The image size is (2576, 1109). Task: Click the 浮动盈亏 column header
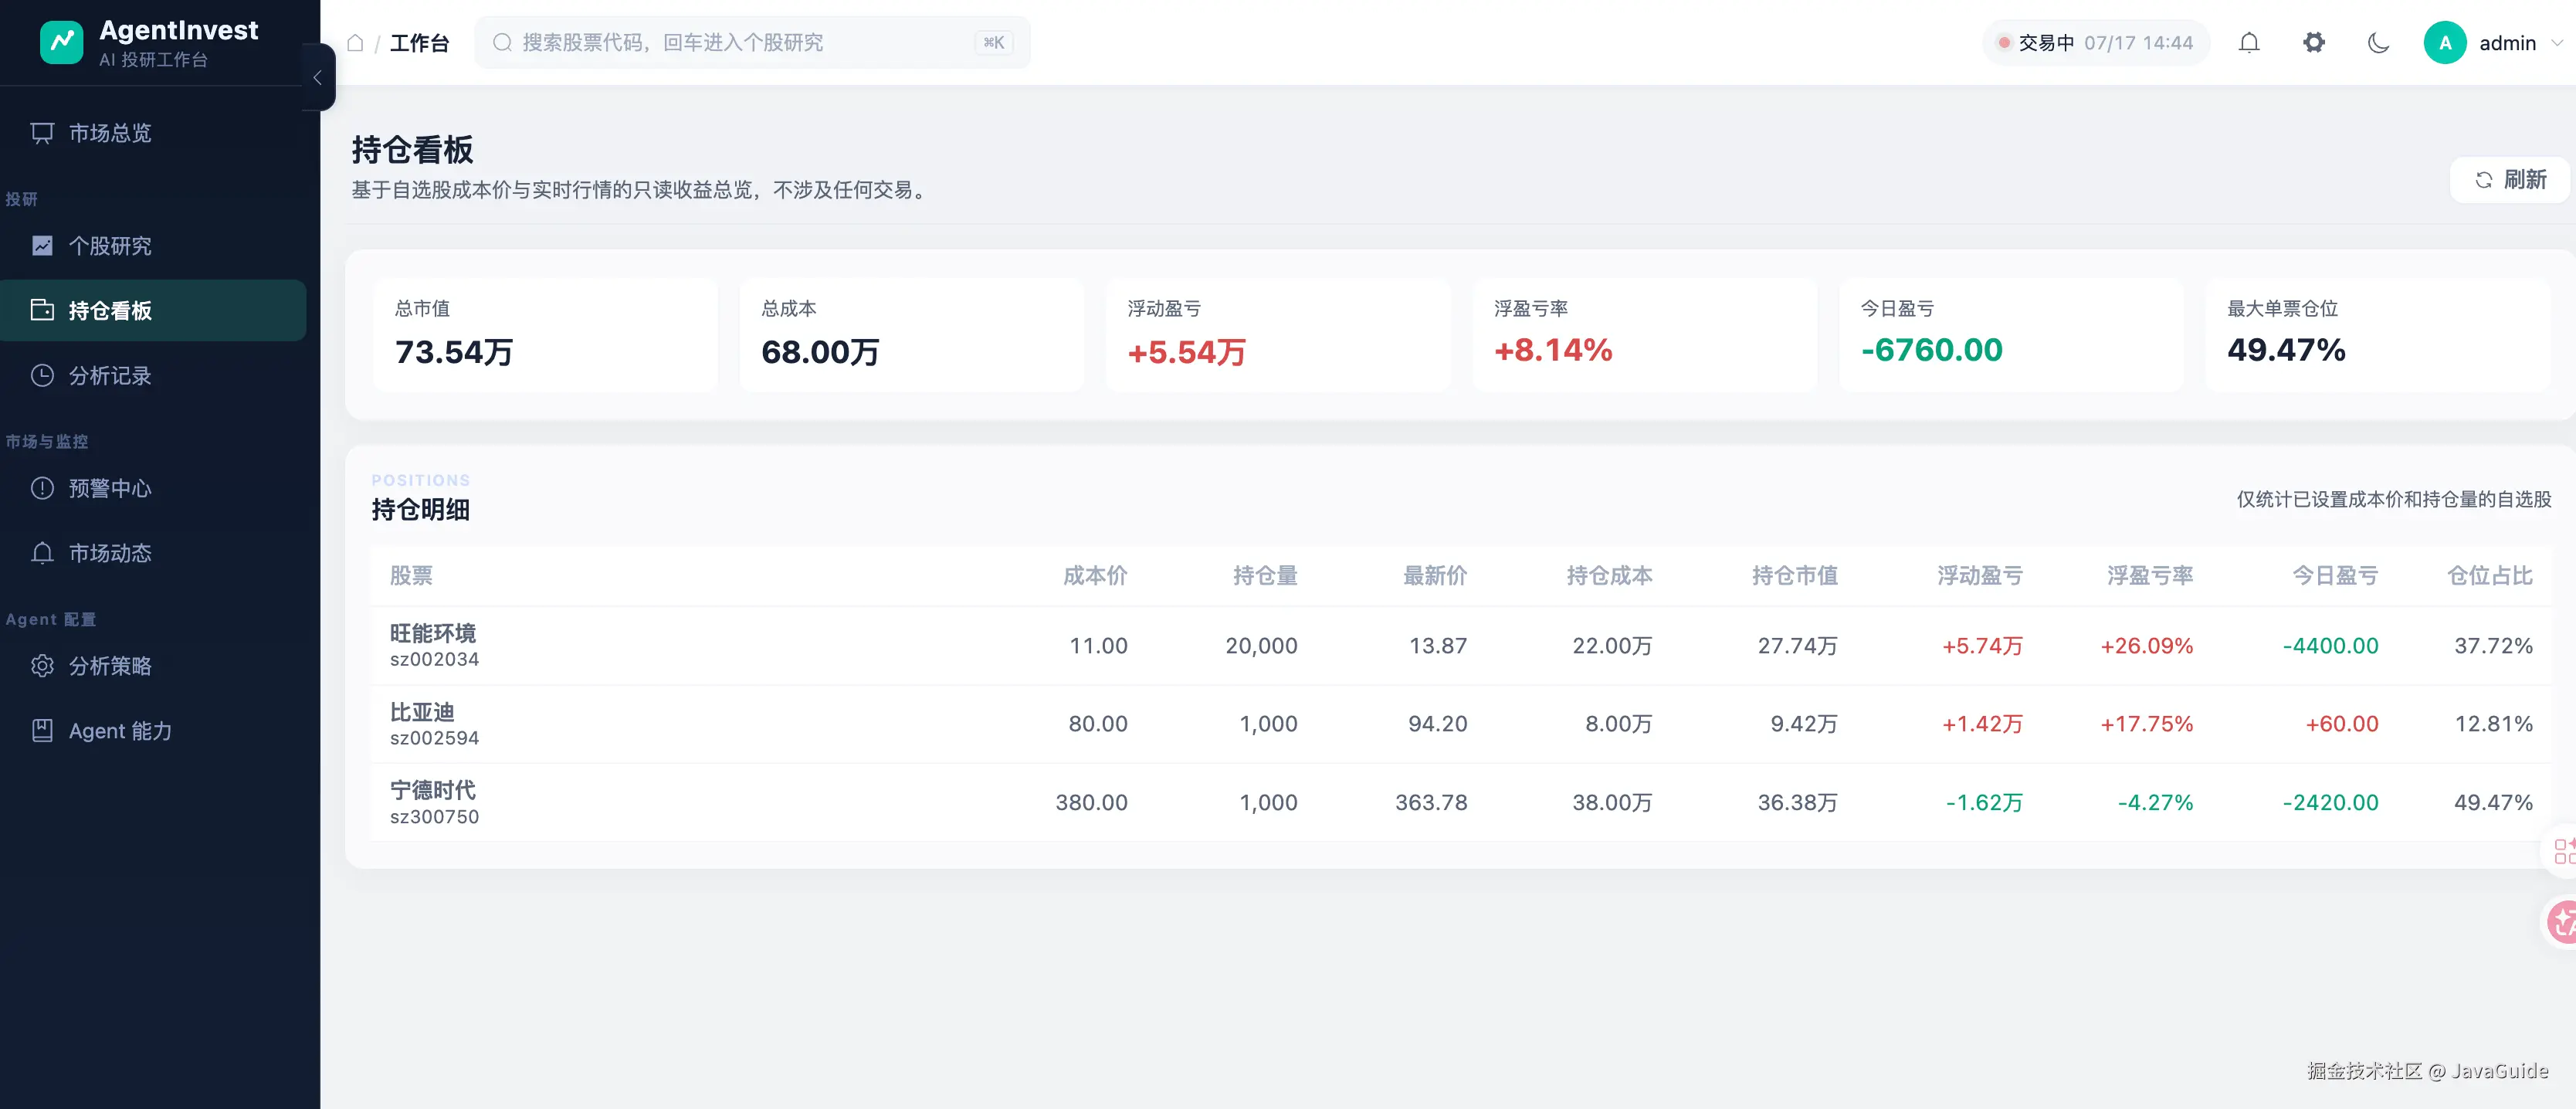point(1980,576)
